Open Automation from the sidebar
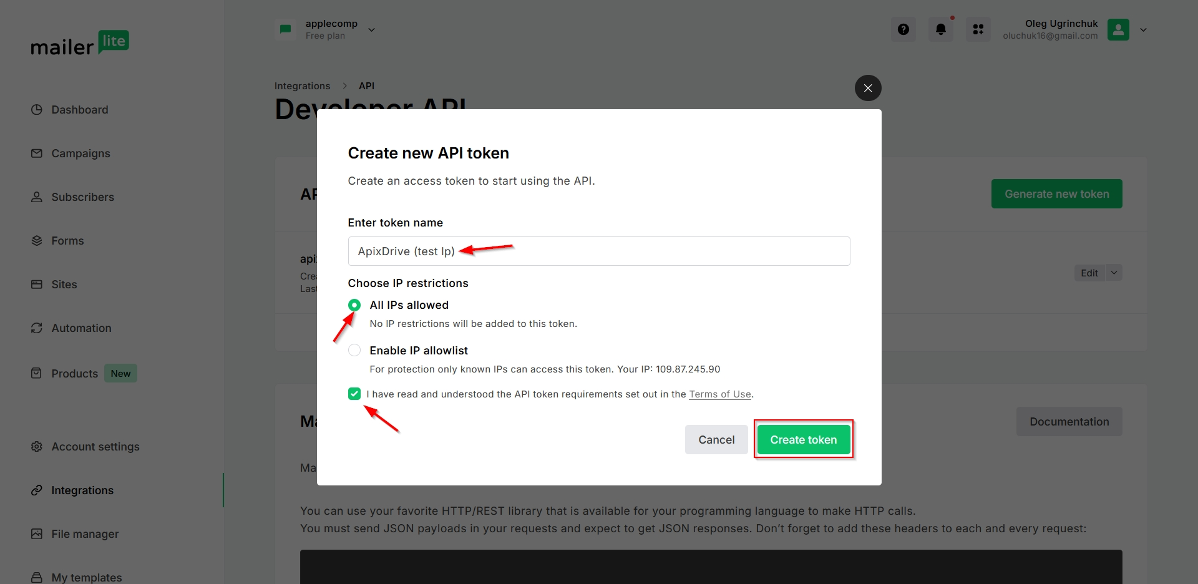Viewport: 1198px width, 584px height. tap(81, 328)
